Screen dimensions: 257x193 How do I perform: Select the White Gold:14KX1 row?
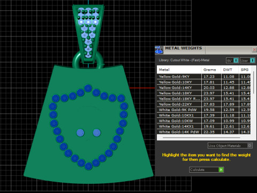pos(204,127)
